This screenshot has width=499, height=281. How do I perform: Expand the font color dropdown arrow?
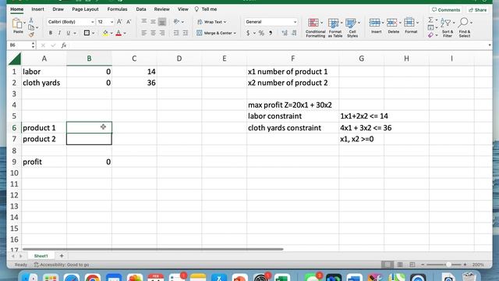(125, 33)
